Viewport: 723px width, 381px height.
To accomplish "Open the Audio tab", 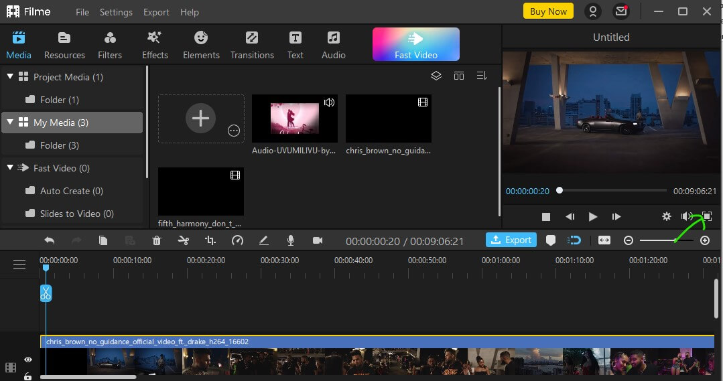I will point(334,45).
